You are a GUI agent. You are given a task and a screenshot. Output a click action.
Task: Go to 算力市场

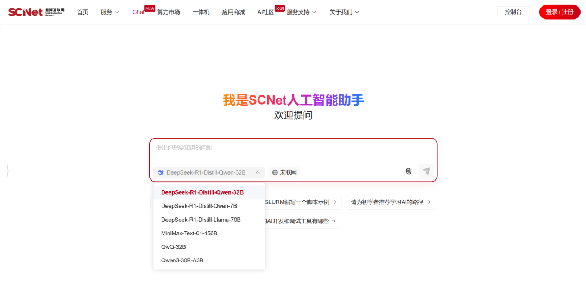[169, 12]
